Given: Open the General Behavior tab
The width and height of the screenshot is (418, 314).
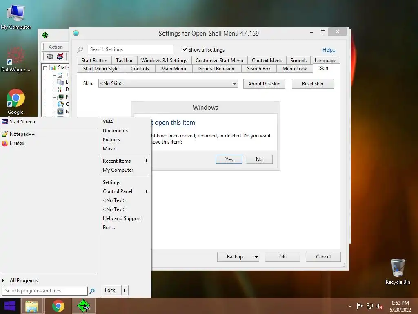Looking at the screenshot, I should click(x=216, y=69).
